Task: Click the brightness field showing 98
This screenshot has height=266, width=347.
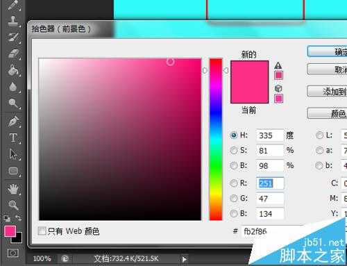Action: click(270, 166)
